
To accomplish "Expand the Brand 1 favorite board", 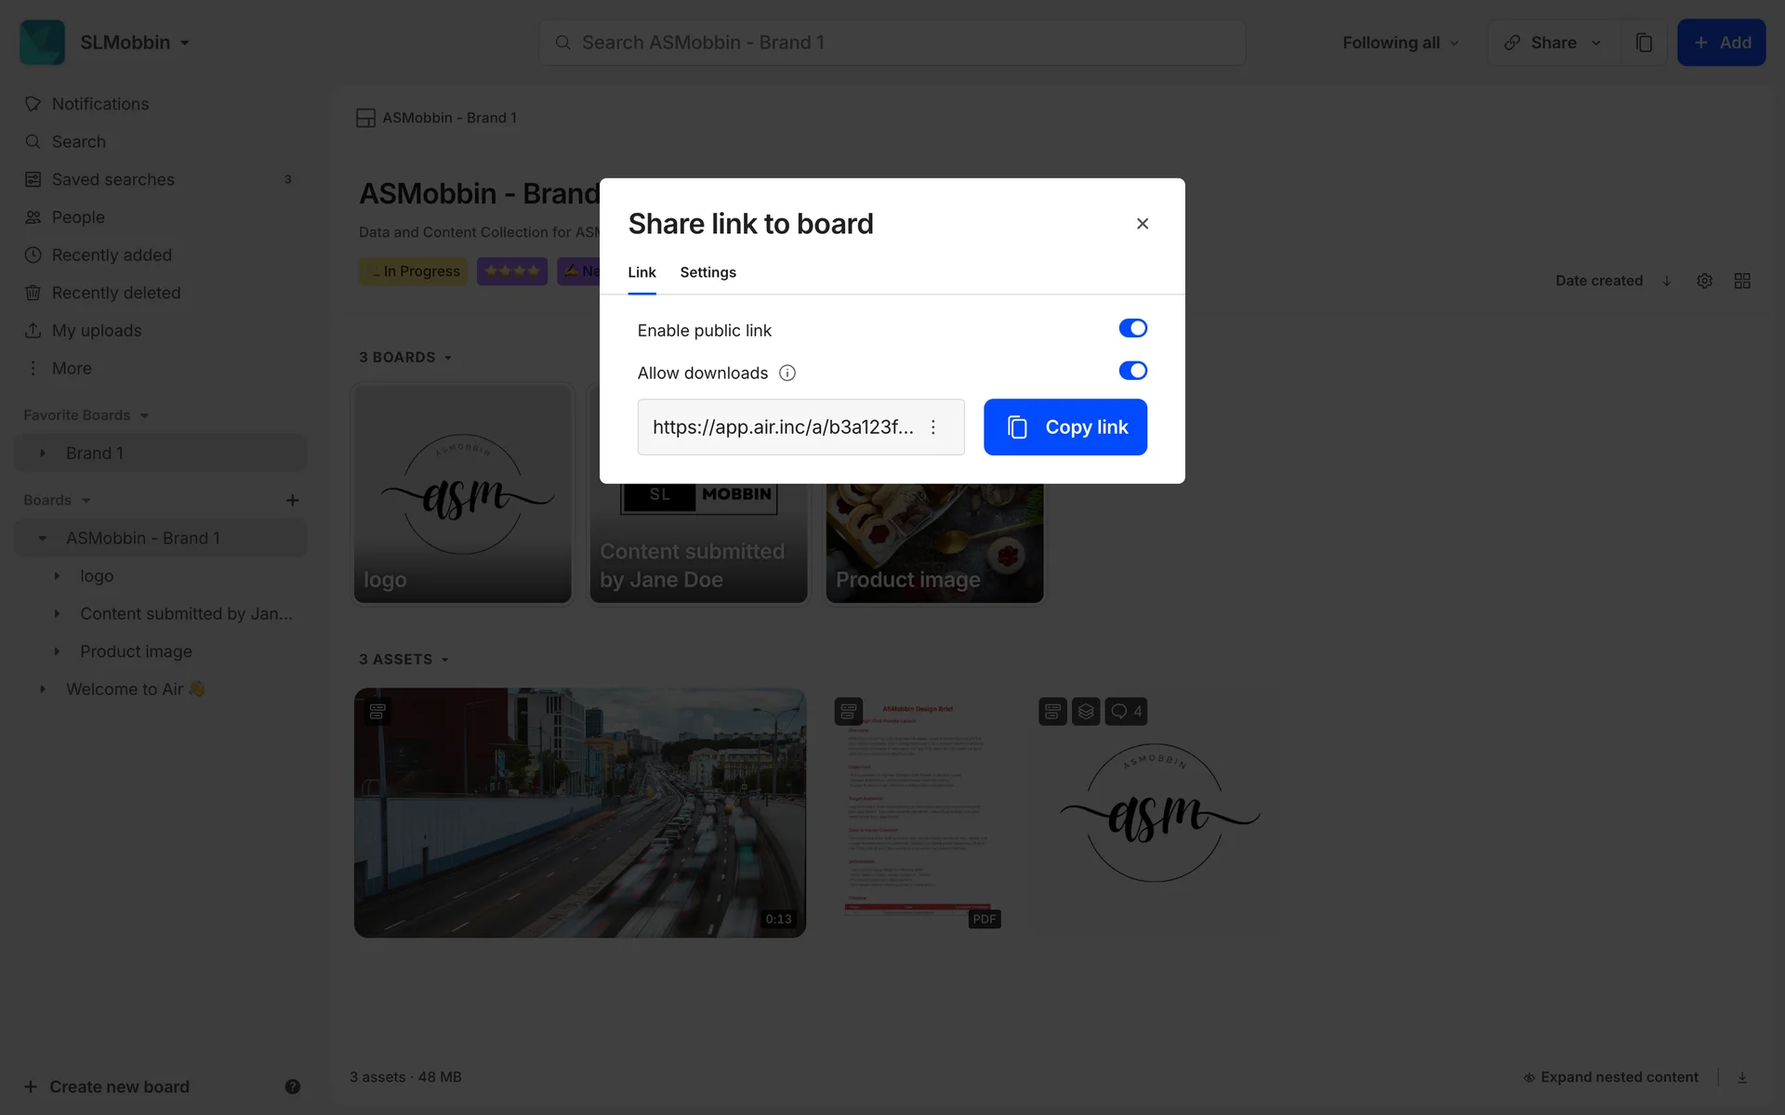I will 43,453.
